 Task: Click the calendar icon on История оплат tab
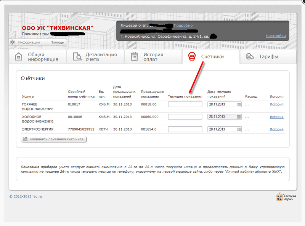(x=135, y=57)
